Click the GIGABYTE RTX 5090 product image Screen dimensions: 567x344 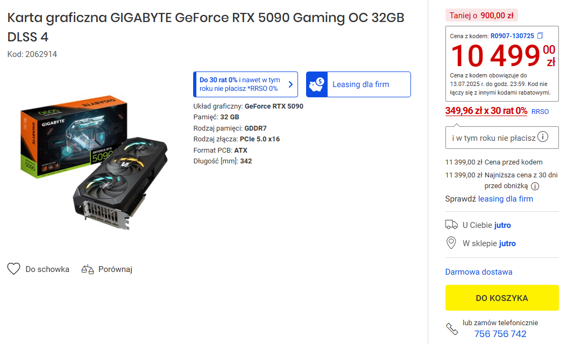coord(94,163)
